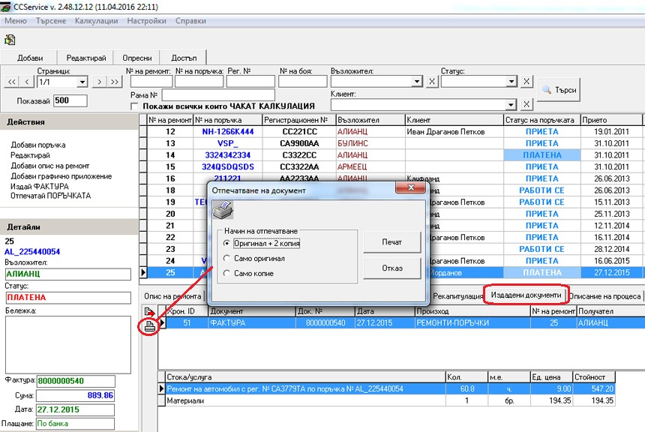This screenshot has width=645, height=432.
Task: Open the Търсене menu
Action: (x=51, y=21)
